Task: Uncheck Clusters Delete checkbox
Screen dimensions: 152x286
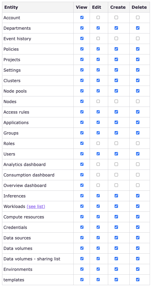Action: point(138,80)
